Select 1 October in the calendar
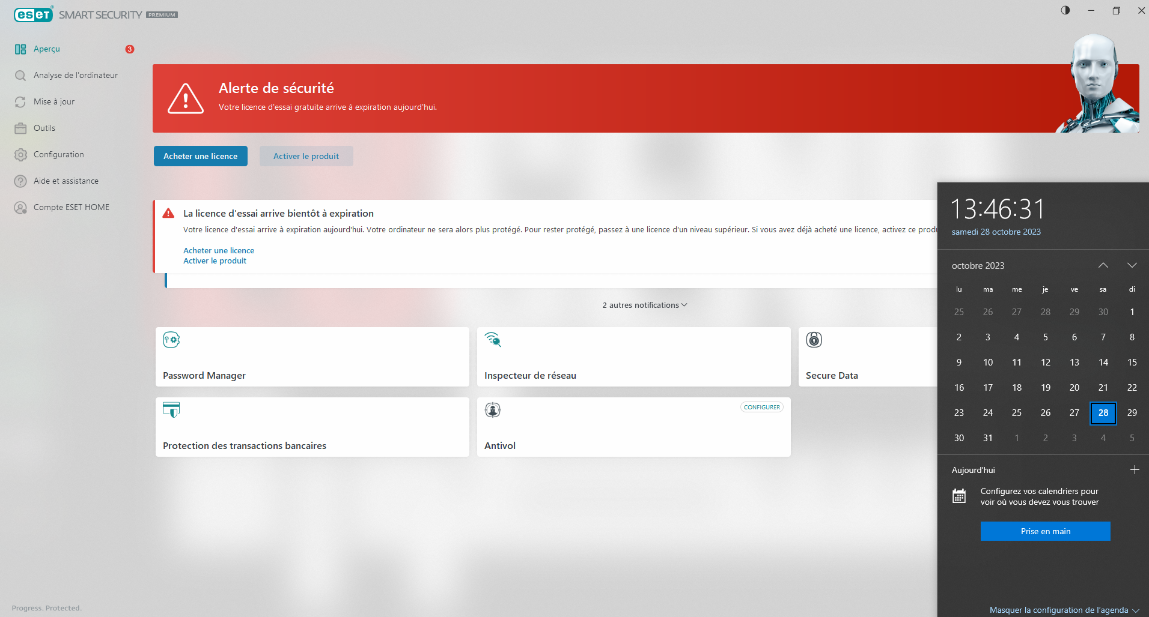 click(1132, 312)
